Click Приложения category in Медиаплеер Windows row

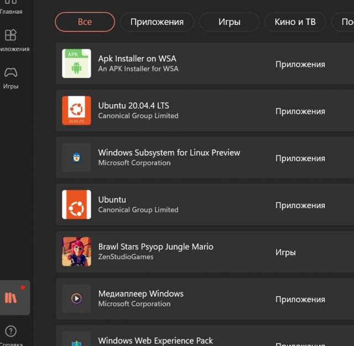pos(300,299)
